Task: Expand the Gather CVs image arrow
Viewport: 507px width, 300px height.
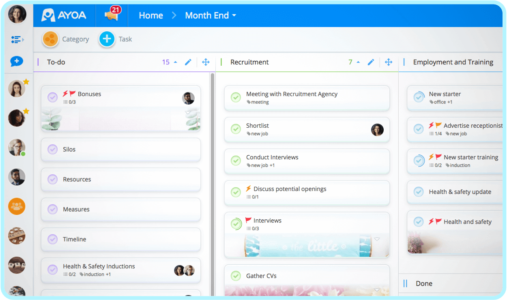Action: tap(377, 290)
